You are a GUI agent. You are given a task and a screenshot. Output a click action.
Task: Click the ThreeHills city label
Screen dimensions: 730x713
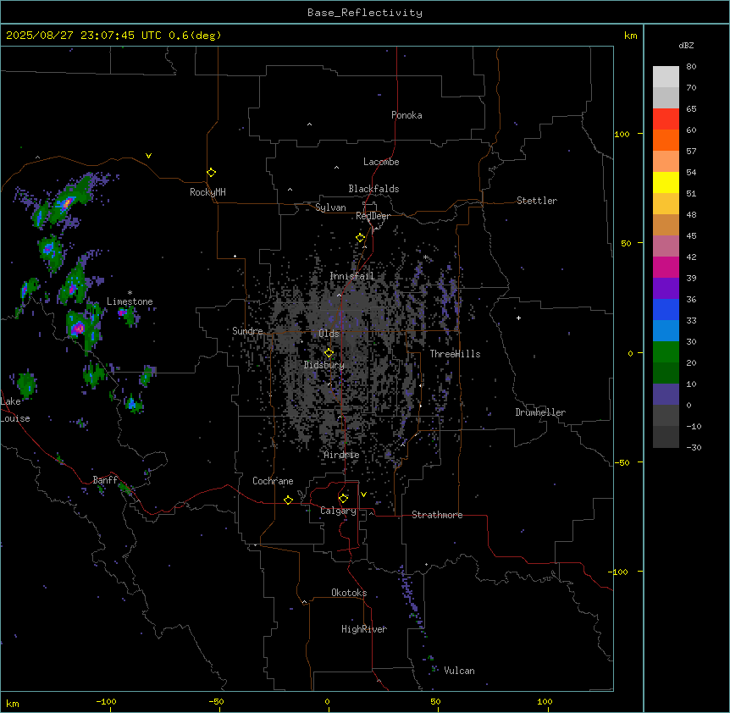click(x=455, y=354)
